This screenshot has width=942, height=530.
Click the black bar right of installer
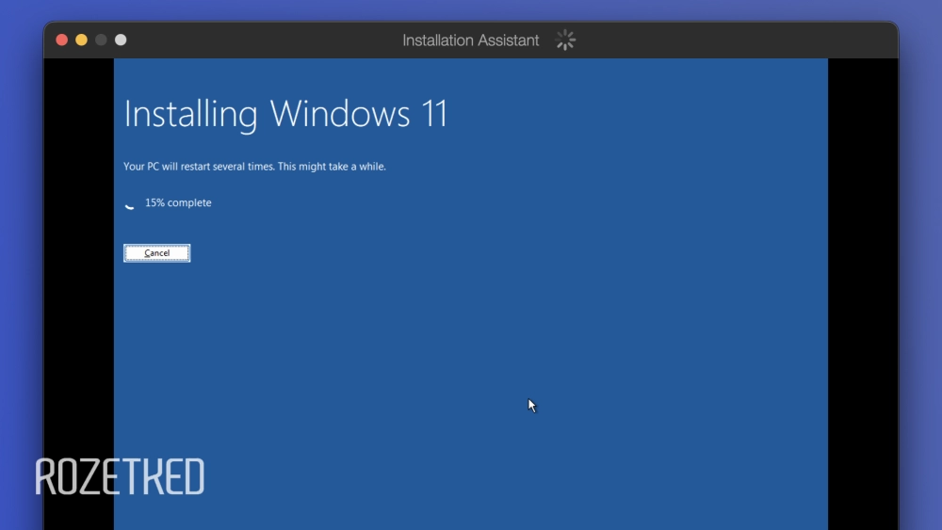(x=862, y=282)
